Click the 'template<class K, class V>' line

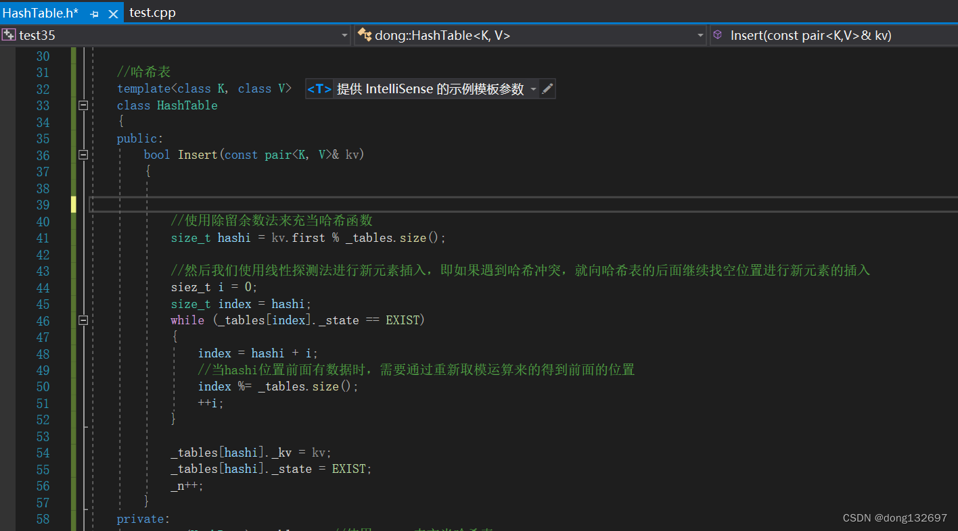click(204, 89)
